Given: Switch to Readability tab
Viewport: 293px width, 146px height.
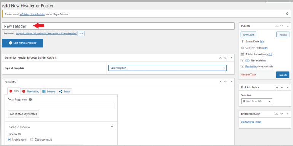Looking at the screenshot, I should [31, 92].
